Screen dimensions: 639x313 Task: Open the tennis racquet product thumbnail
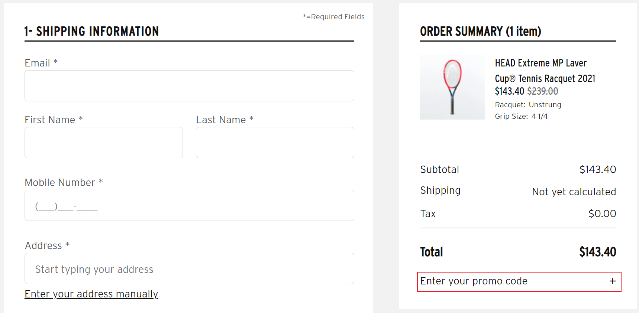point(452,87)
